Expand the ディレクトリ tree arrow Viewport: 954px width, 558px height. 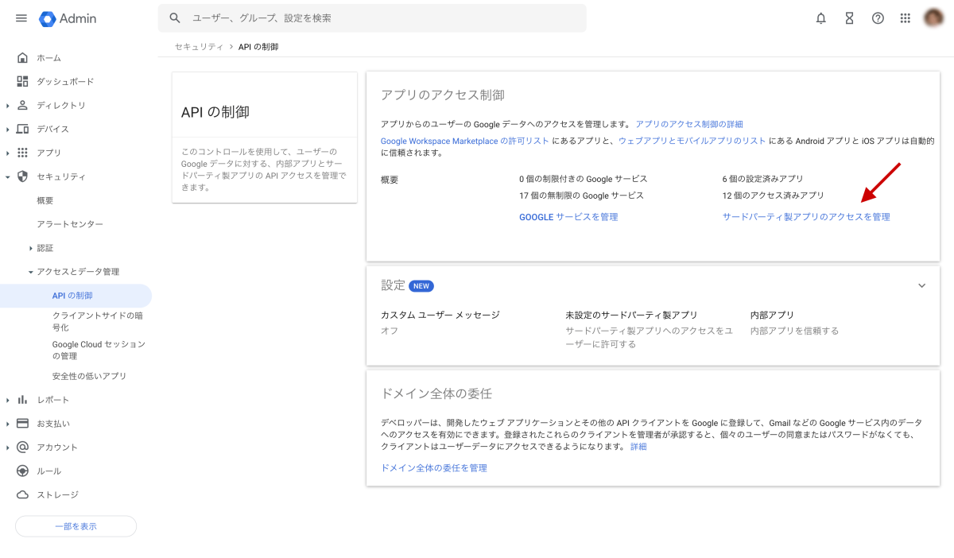(7, 105)
